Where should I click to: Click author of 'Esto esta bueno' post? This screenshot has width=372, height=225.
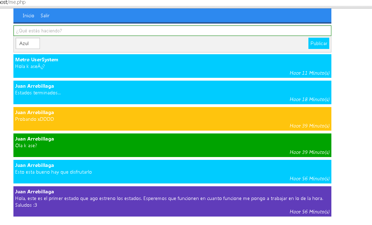pyautogui.click(x=34, y=165)
